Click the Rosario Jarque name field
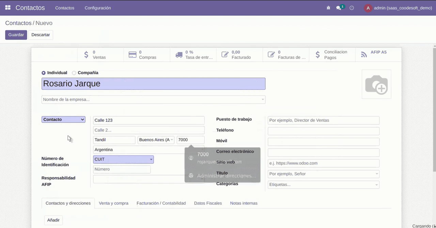The image size is (436, 228). [x=153, y=84]
